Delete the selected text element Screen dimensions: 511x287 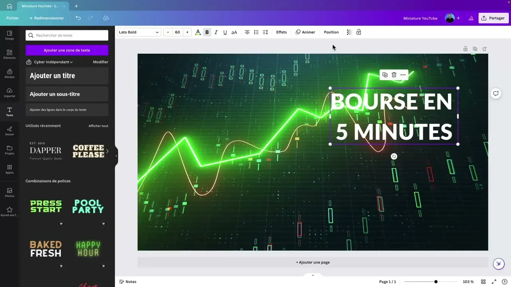click(x=394, y=75)
